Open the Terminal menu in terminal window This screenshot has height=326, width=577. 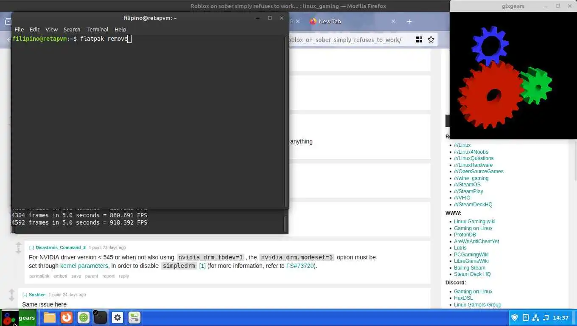[x=97, y=29]
